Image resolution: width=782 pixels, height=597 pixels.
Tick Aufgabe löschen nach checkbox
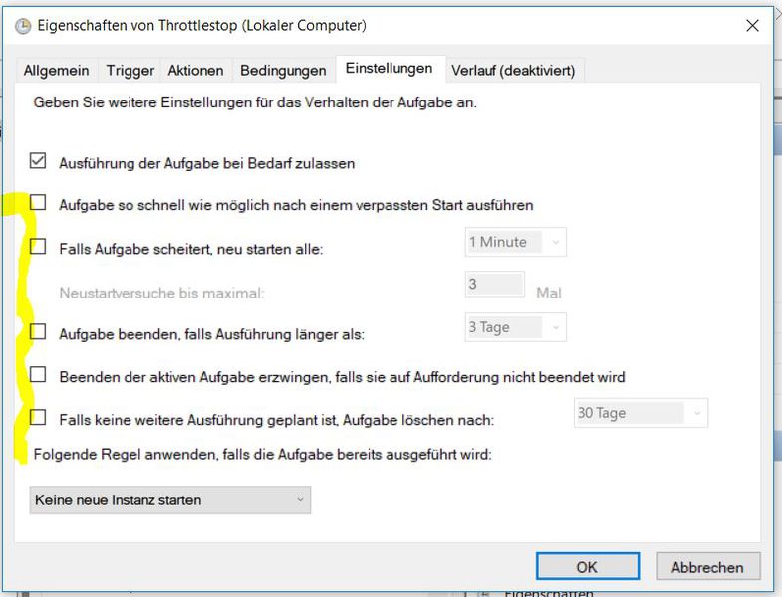coord(38,417)
